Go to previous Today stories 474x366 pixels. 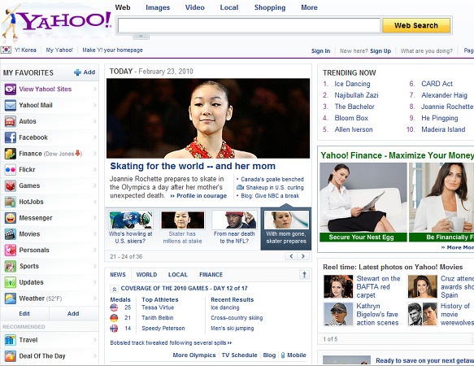click(x=291, y=256)
